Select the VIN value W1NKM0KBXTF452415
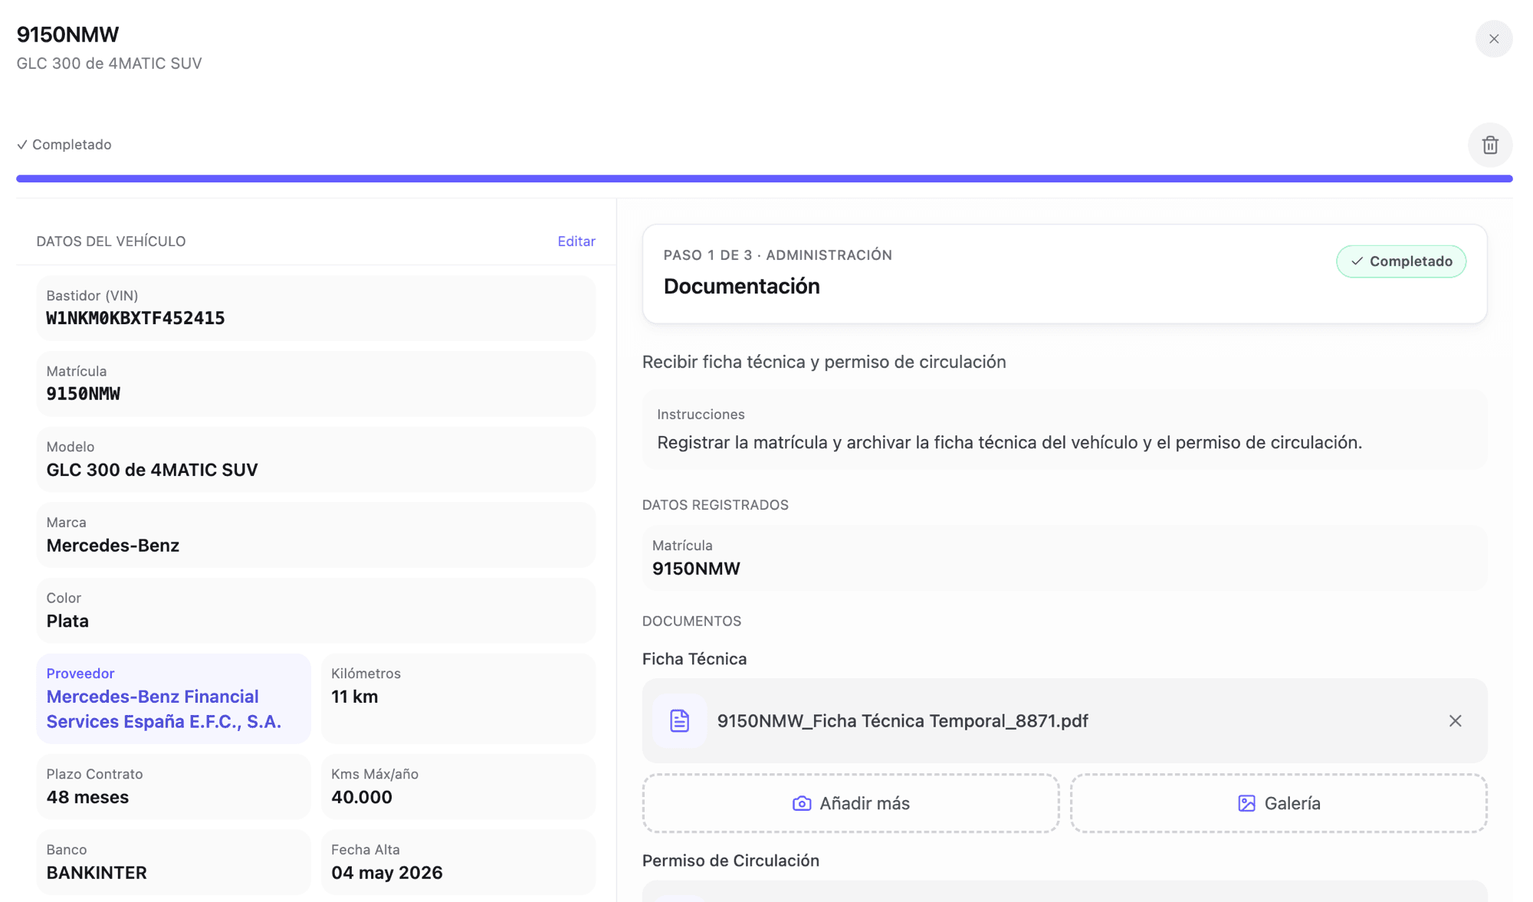Viewport: 1533px width, 902px height. pyautogui.click(x=136, y=319)
